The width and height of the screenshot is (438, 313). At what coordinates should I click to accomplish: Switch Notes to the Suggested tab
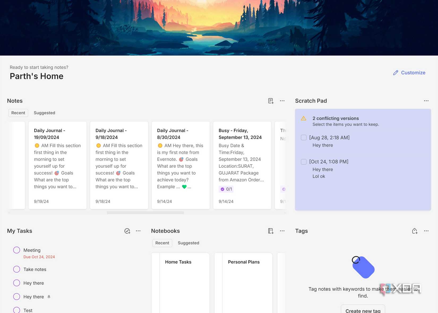click(44, 113)
